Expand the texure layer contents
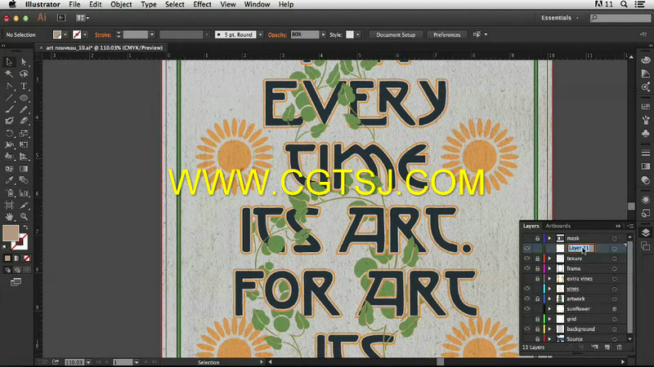Viewport: 654px width, 367px height. click(x=549, y=259)
